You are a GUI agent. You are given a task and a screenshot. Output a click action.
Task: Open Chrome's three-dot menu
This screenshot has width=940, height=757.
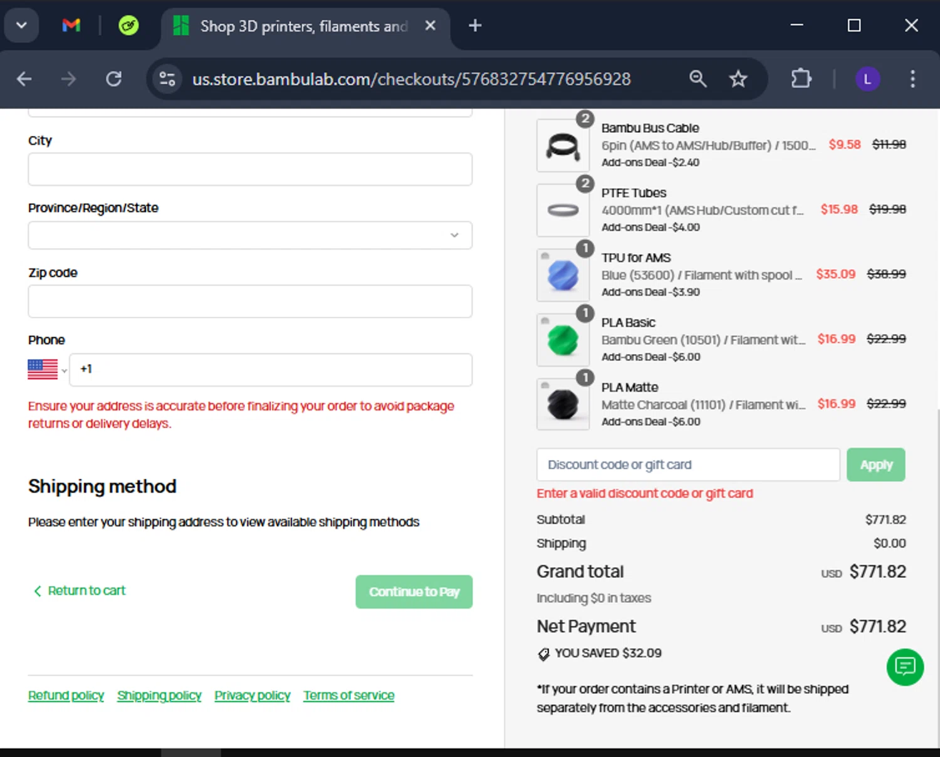(912, 79)
